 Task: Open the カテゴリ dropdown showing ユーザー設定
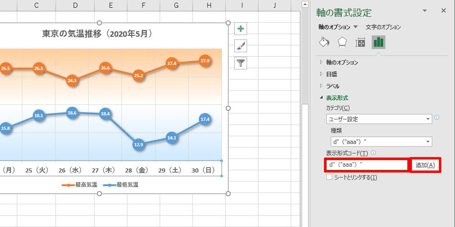pos(379,119)
